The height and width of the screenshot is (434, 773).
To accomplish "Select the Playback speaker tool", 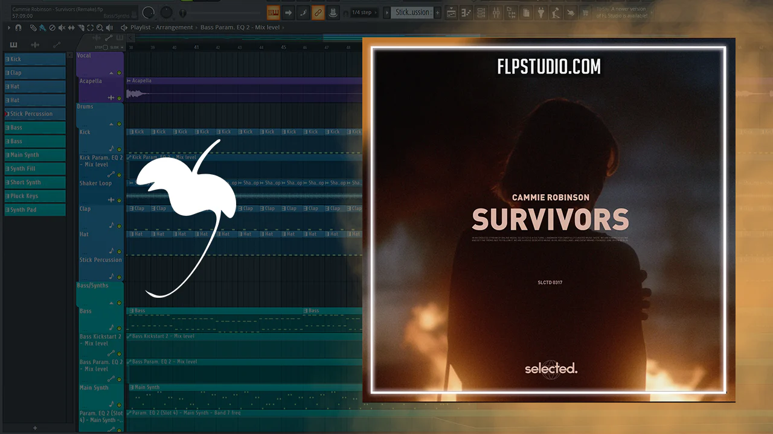I will [x=109, y=27].
